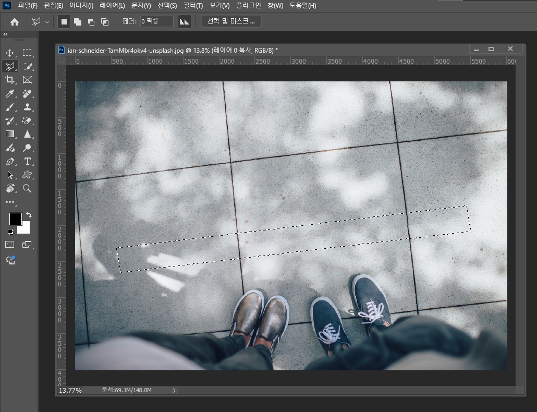Enable Intersect with Selection mode

click(x=104, y=22)
